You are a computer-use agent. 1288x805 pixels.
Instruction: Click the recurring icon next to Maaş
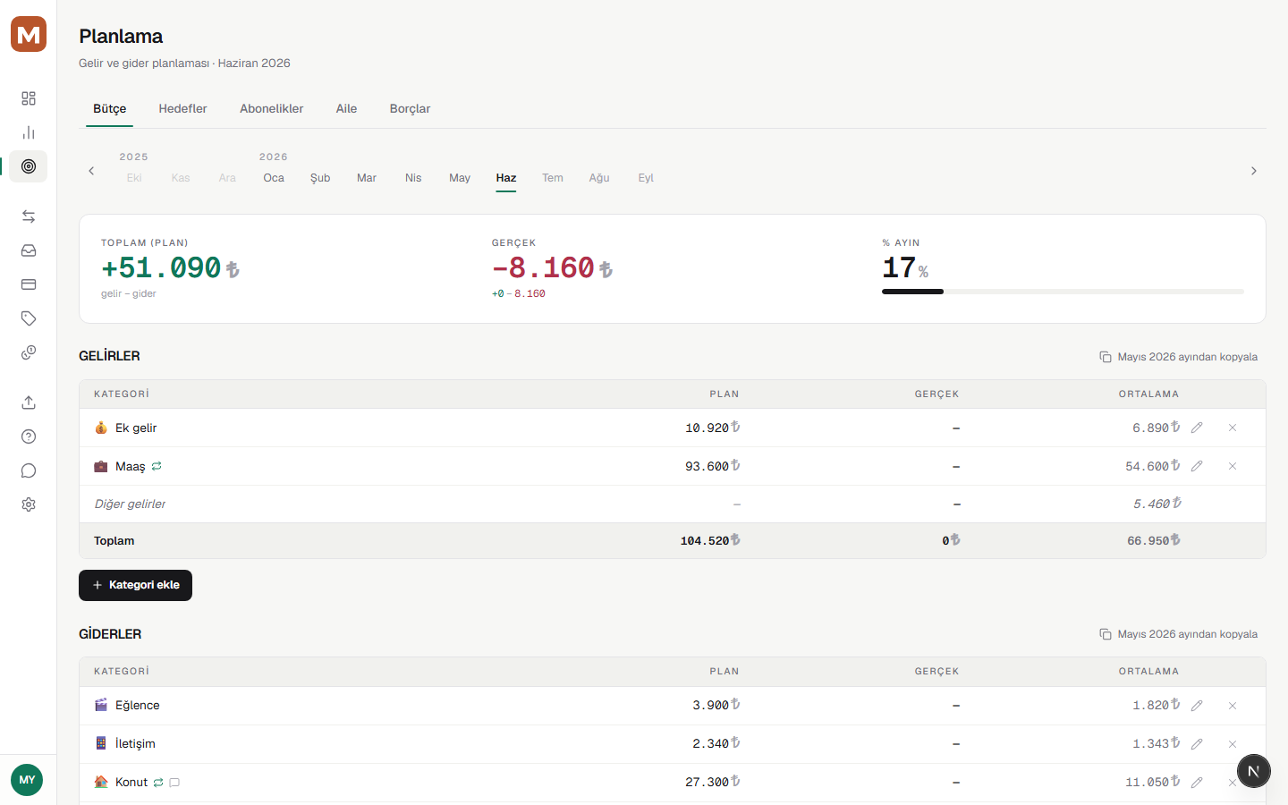157,466
